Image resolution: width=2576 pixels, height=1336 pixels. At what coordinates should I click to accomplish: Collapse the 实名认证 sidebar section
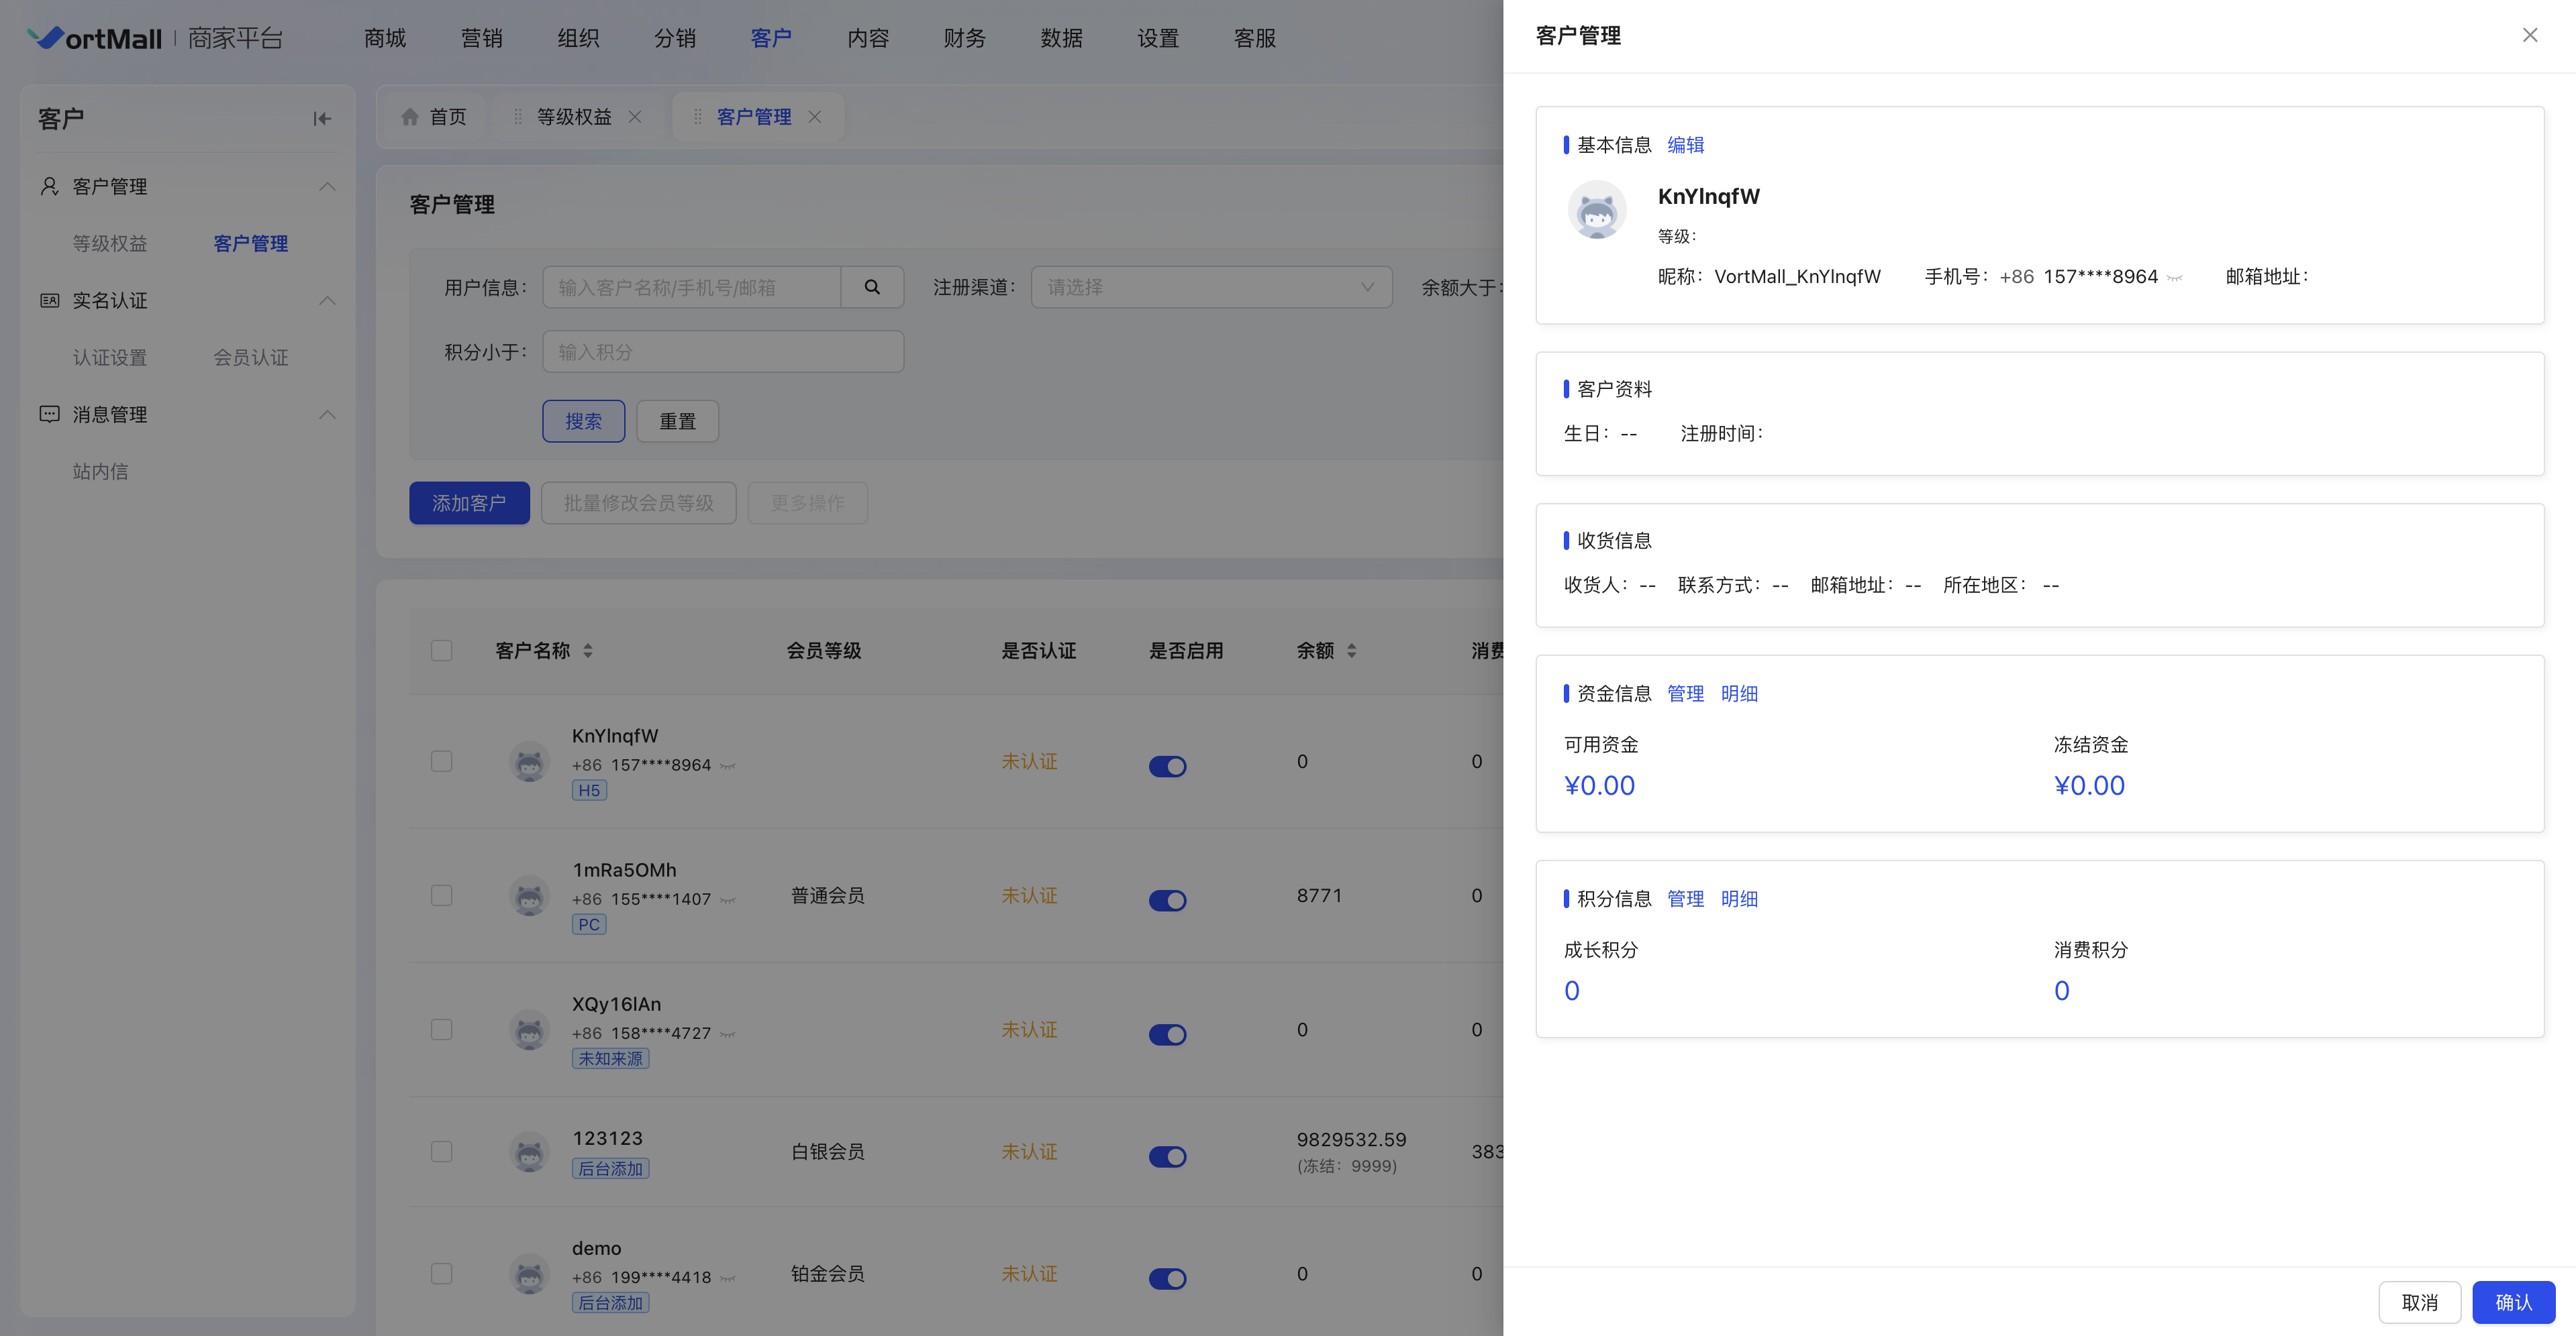tap(327, 300)
